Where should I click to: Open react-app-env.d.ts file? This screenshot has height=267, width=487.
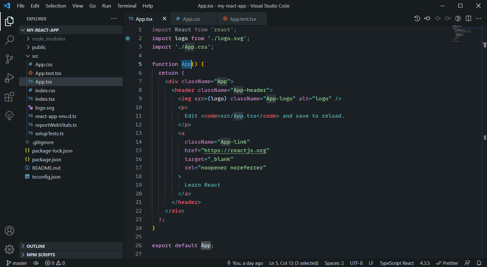[x=71, y=116]
